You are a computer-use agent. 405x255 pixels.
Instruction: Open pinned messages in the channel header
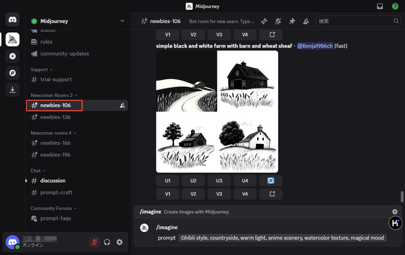(292, 21)
